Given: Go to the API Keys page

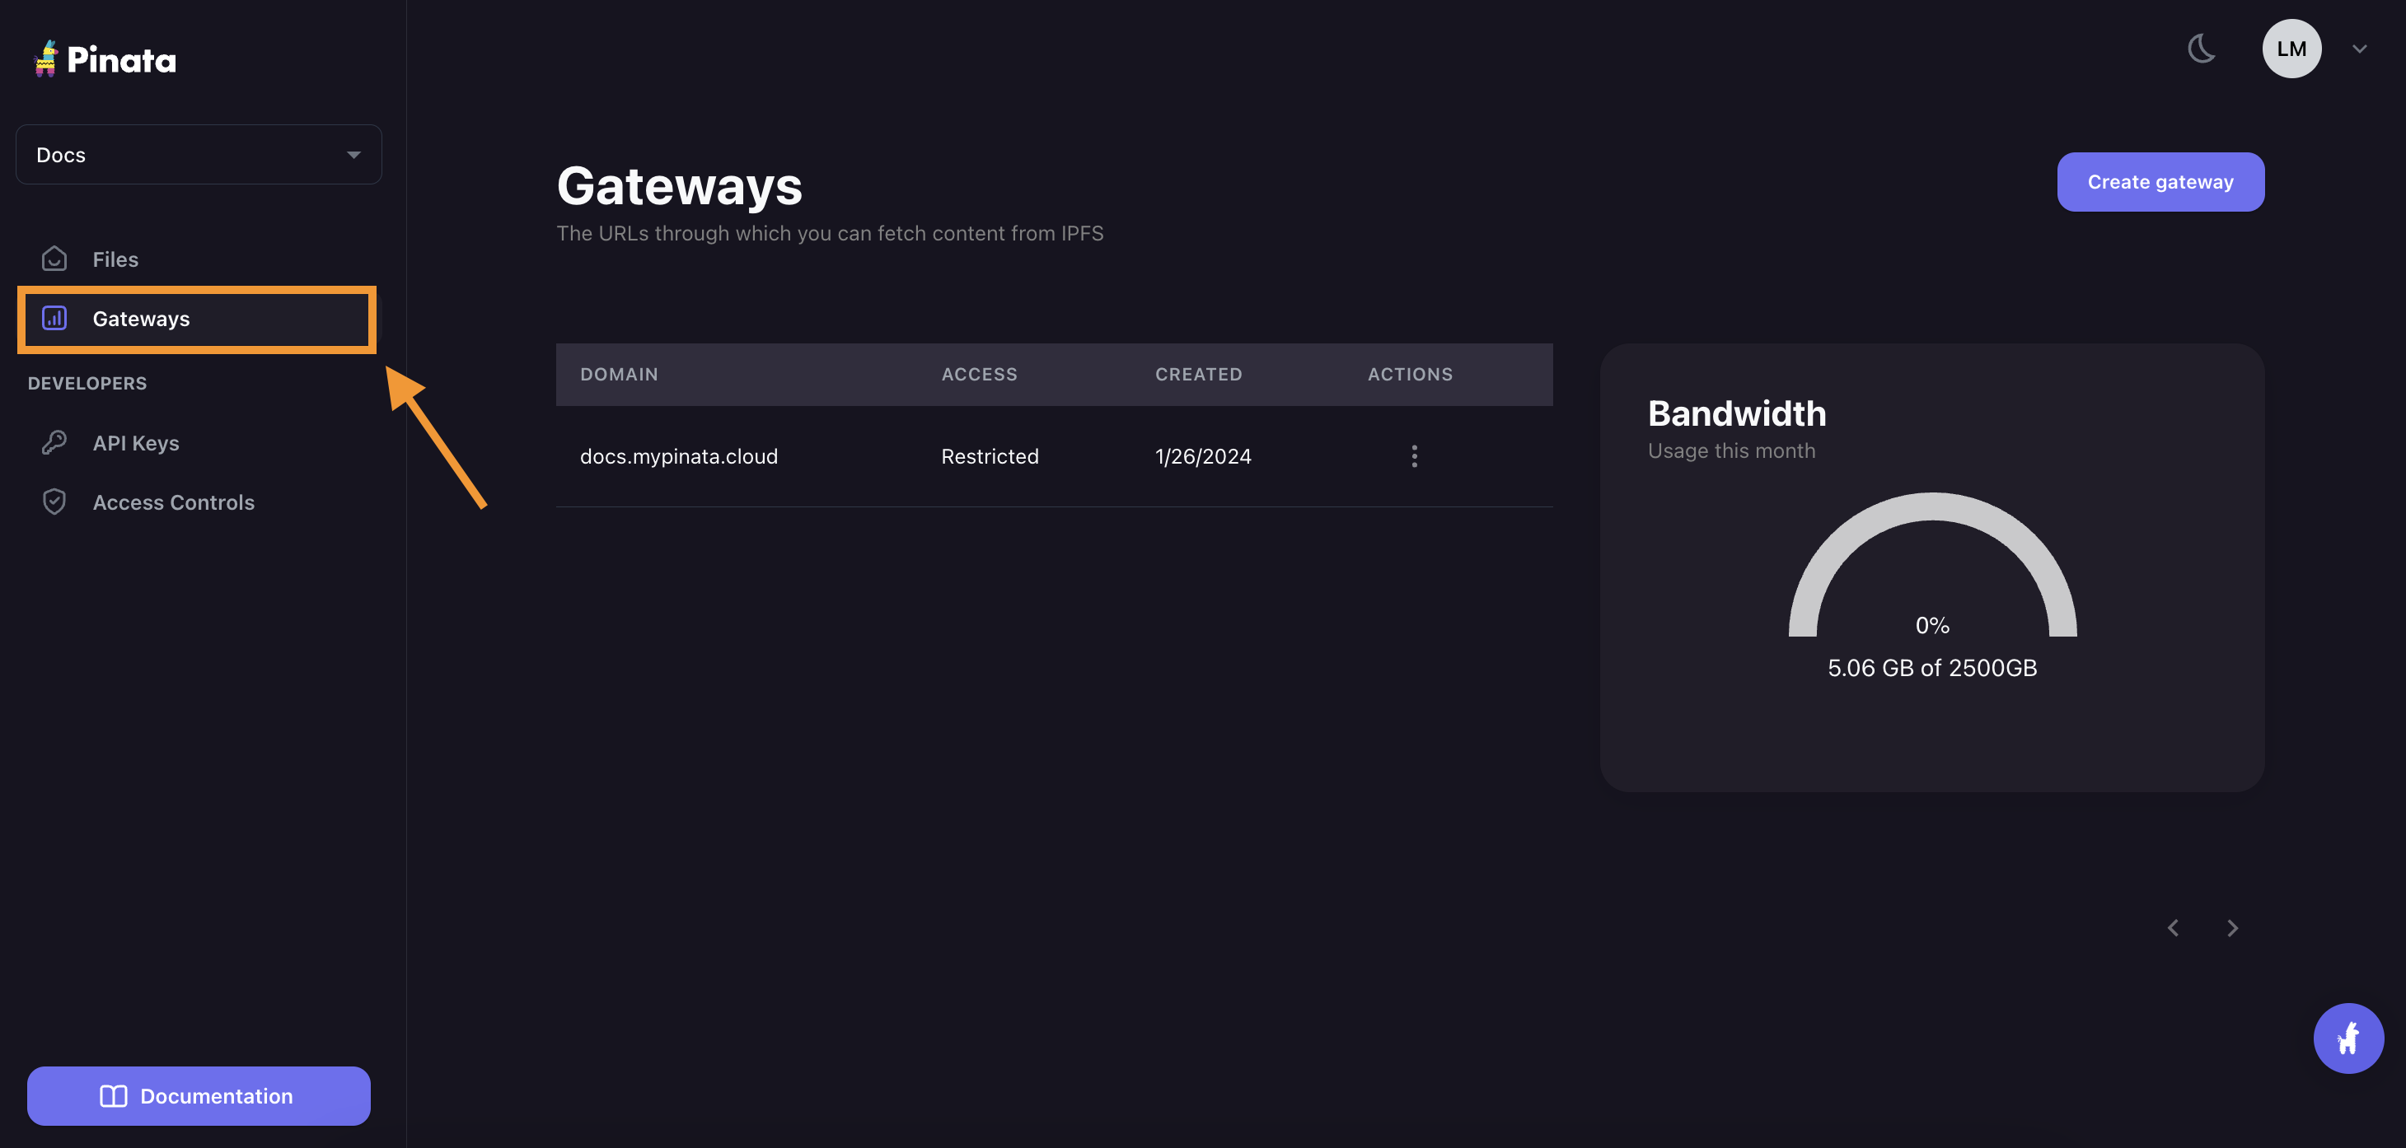Looking at the screenshot, I should [135, 443].
